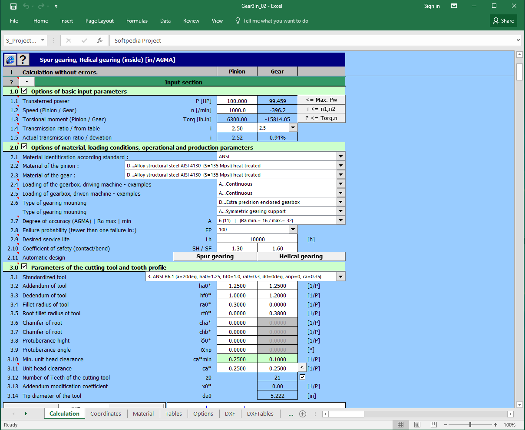Open material of the pinion dropdown
This screenshot has height=430, width=525.
coord(341,166)
